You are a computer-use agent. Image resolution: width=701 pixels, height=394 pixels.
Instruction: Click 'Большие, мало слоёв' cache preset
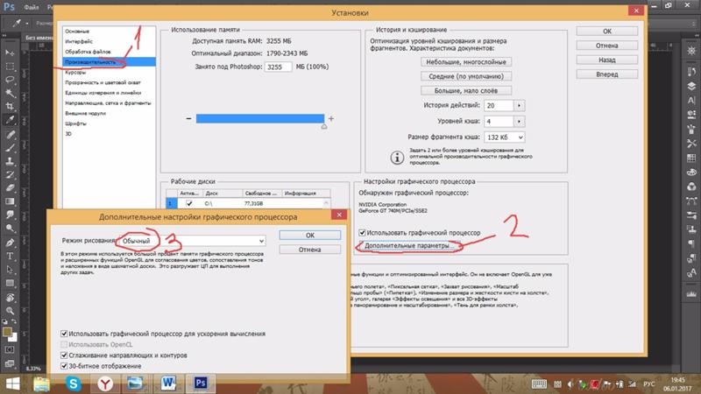(x=466, y=91)
